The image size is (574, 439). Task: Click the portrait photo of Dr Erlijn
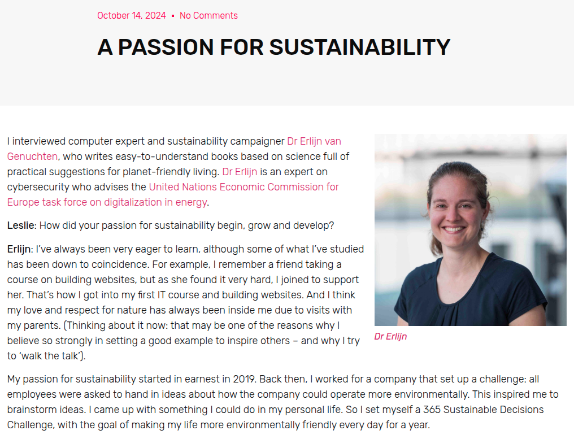pyautogui.click(x=470, y=229)
